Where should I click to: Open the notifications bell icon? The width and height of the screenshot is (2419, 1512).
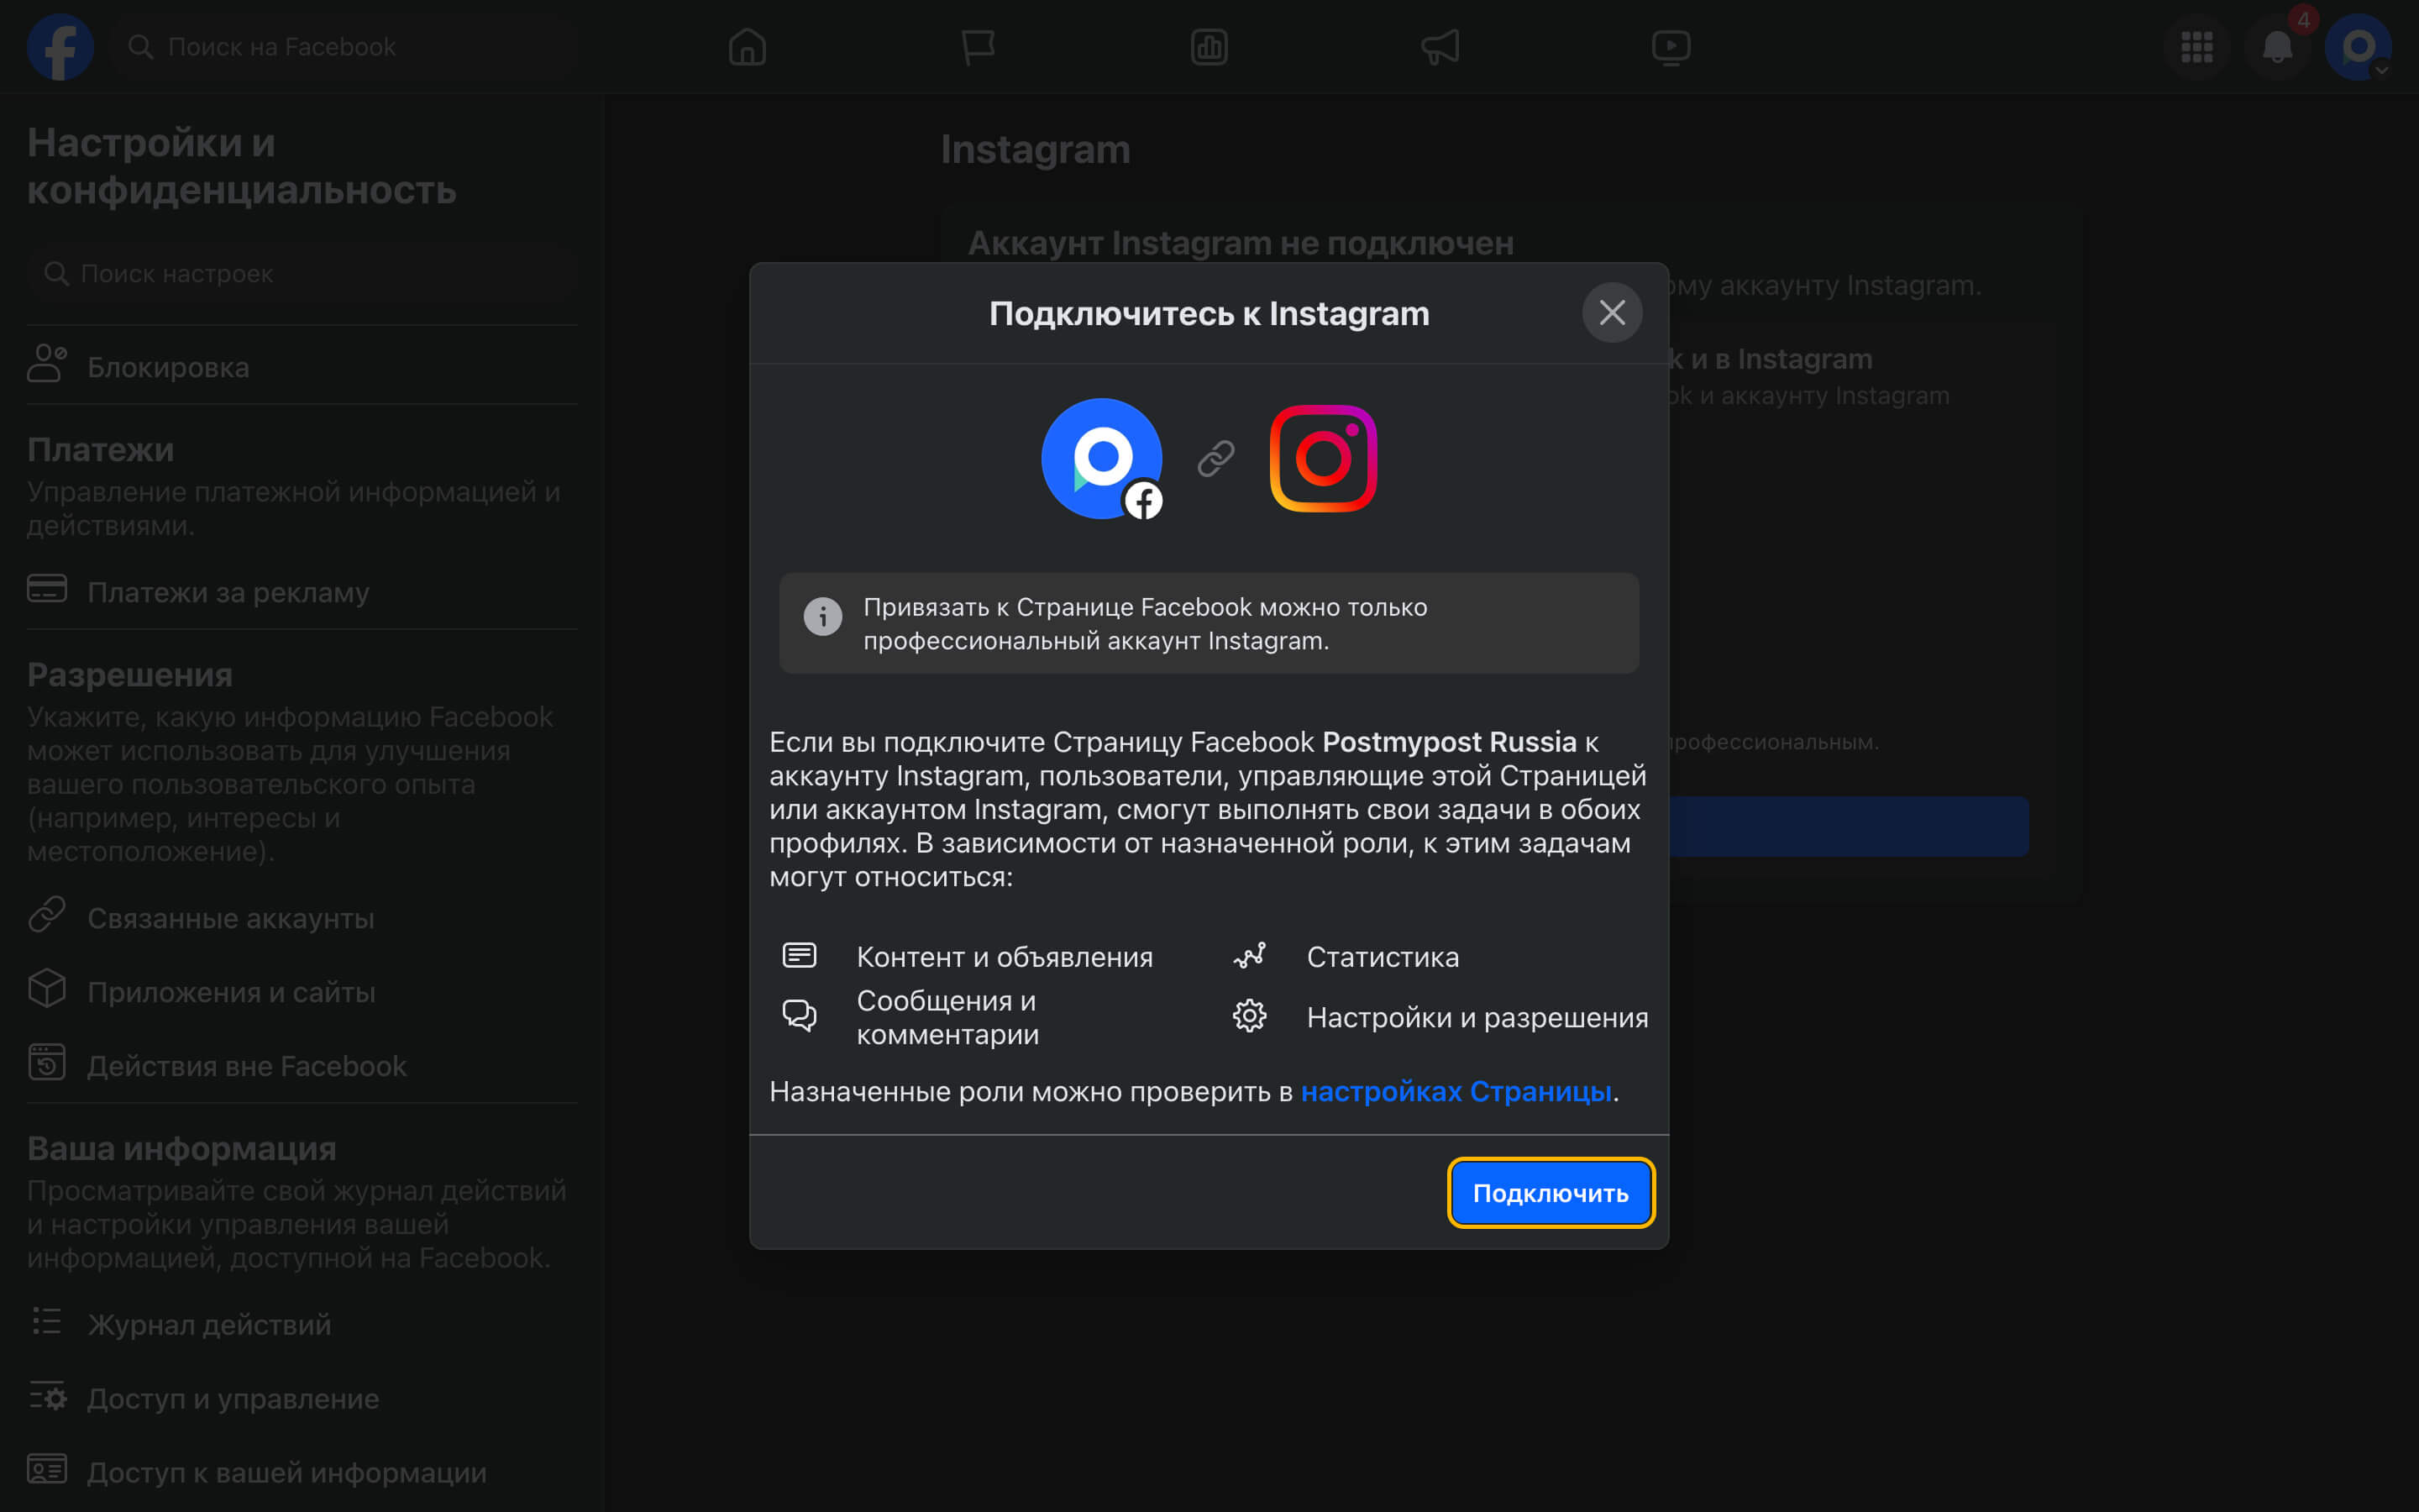pos(2277,47)
